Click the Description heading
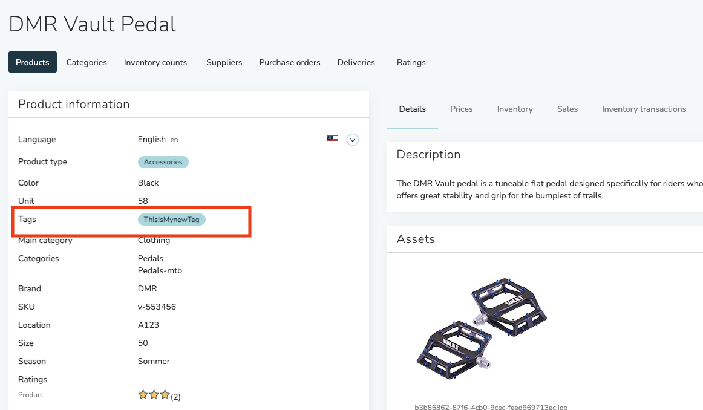 (428, 155)
